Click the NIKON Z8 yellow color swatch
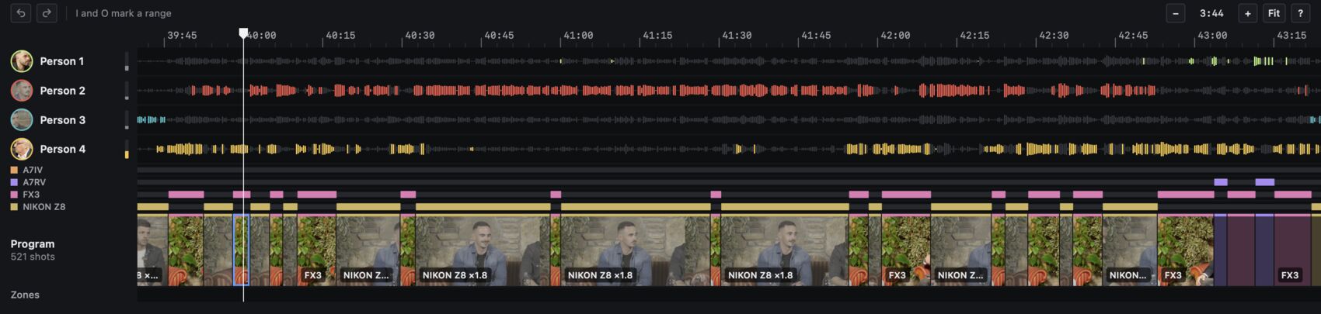This screenshot has height=314, width=1321. click(14, 207)
